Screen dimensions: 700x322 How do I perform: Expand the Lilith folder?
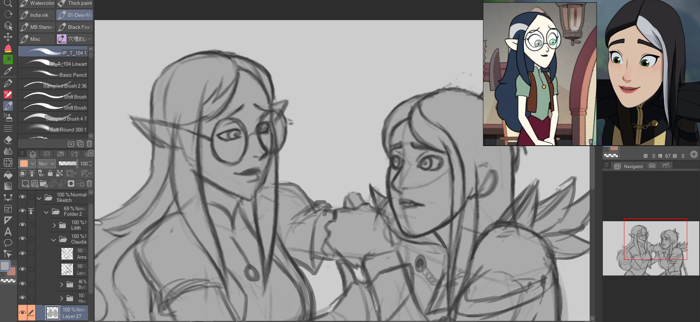click(x=54, y=225)
